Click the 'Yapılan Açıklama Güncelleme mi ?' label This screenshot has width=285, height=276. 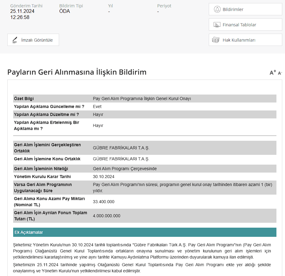pyautogui.click(x=49, y=107)
